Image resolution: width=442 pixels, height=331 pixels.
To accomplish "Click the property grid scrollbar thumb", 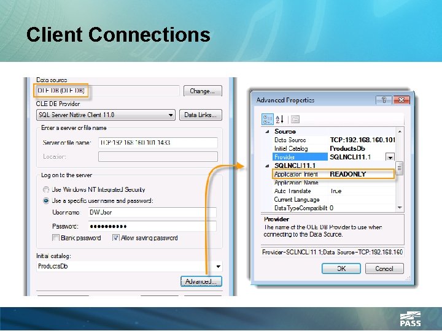I will point(399,168).
